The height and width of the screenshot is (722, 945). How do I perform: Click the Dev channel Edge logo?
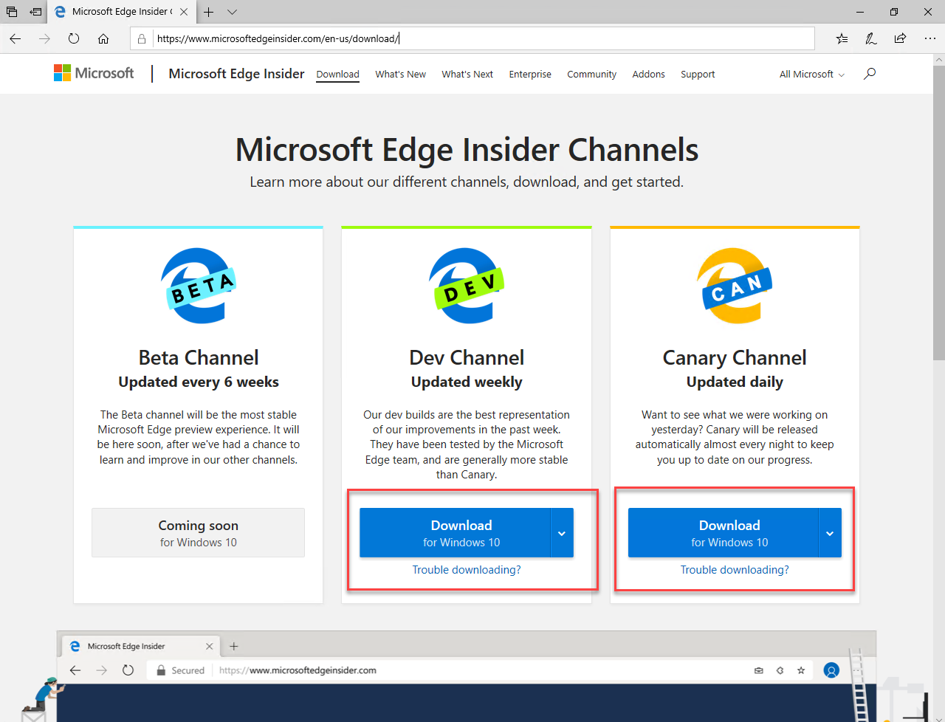[x=467, y=286]
